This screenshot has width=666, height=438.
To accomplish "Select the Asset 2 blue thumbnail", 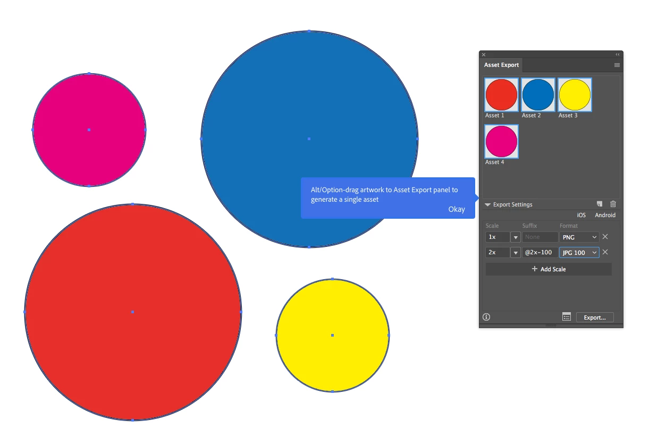I will click(538, 95).
